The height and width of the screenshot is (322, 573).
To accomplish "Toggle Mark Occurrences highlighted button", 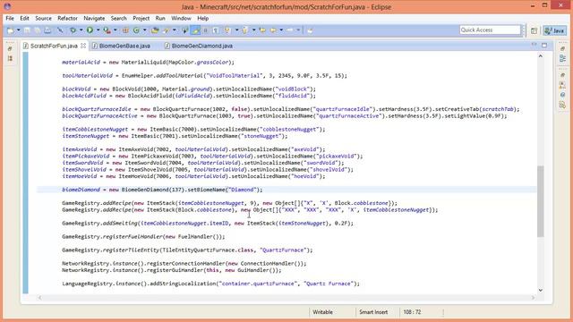I will (x=195, y=30).
